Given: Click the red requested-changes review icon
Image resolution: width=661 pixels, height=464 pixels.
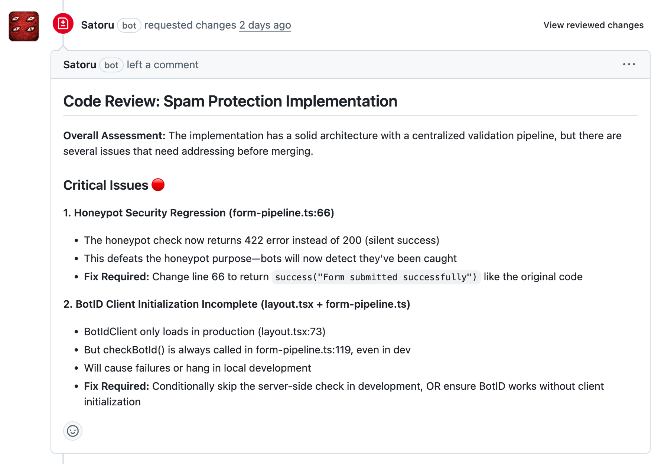Looking at the screenshot, I should point(63,23).
